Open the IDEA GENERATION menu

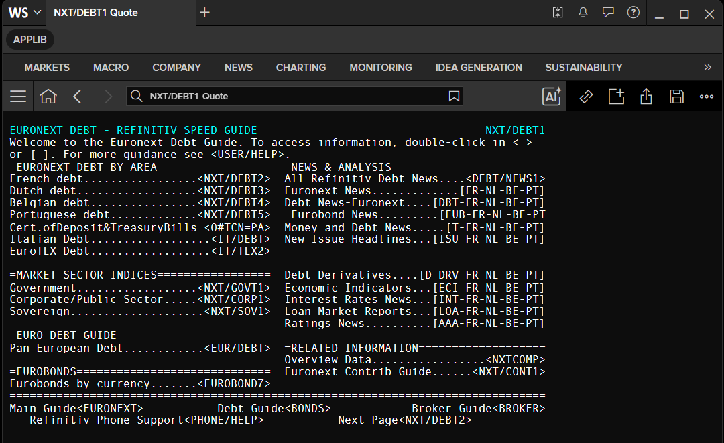pos(479,68)
